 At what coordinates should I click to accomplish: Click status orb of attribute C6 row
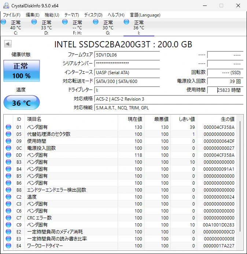(8, 211)
